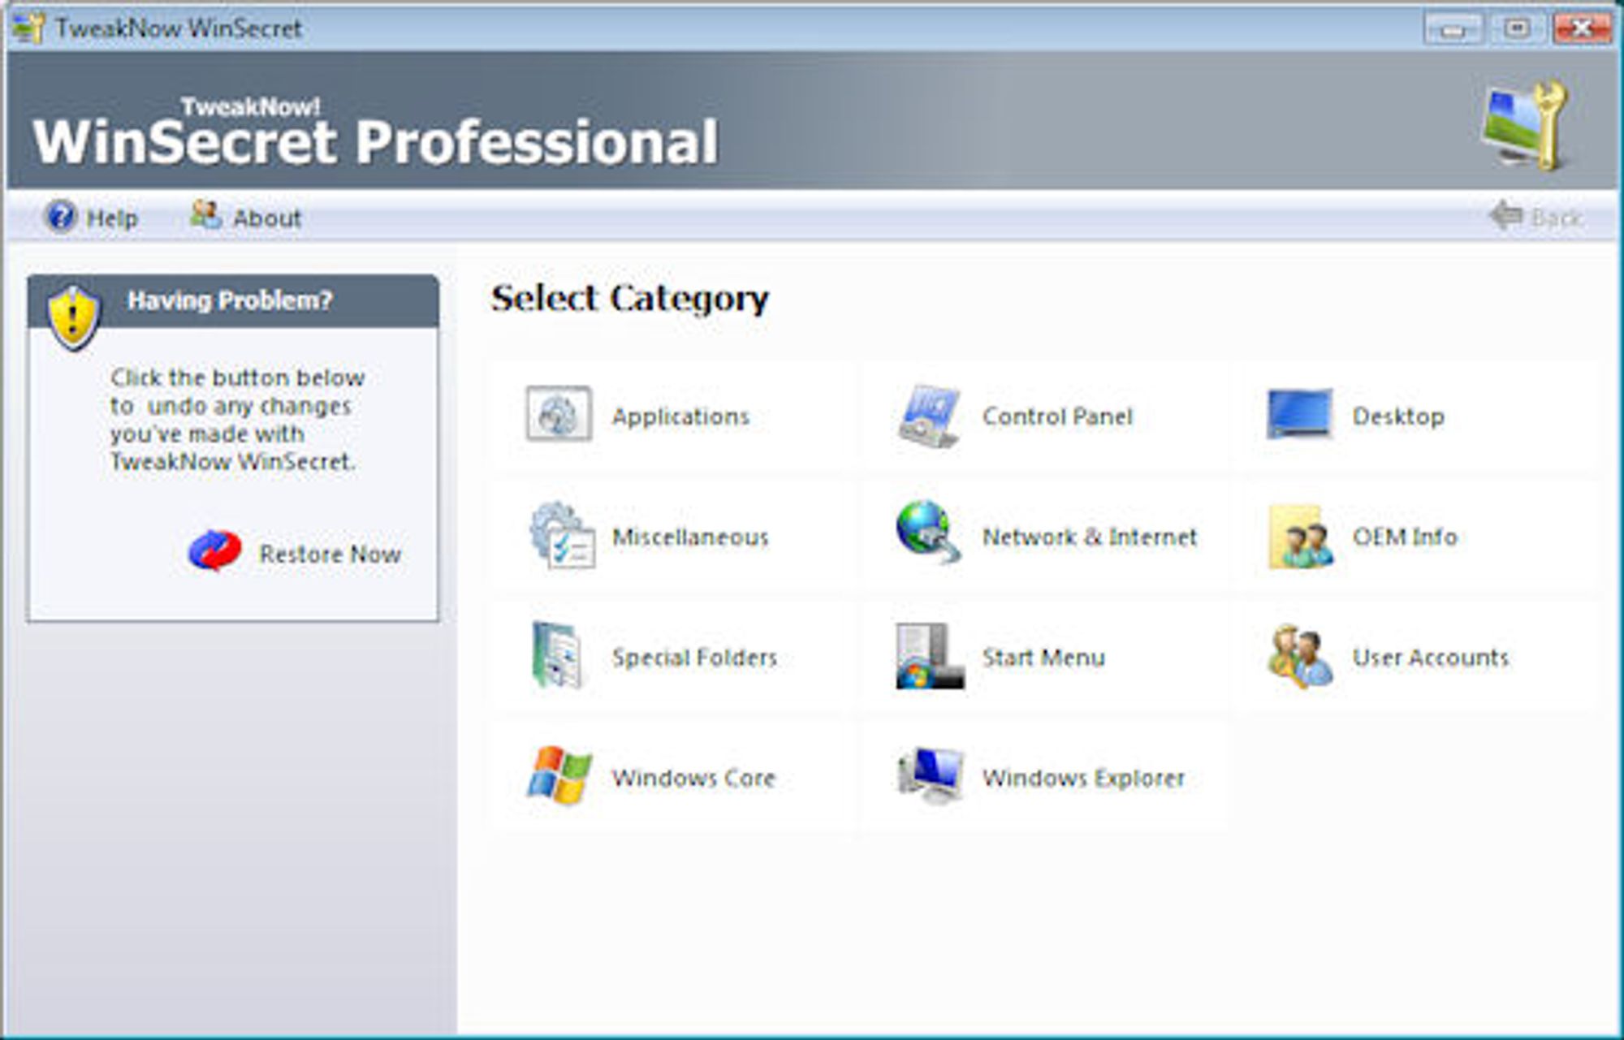Choose the Special Folders label
Screen dimensions: 1624x1040
(695, 657)
